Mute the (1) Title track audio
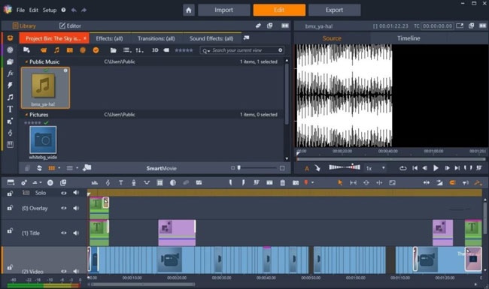Screen dimensions: 489x289 76,233
